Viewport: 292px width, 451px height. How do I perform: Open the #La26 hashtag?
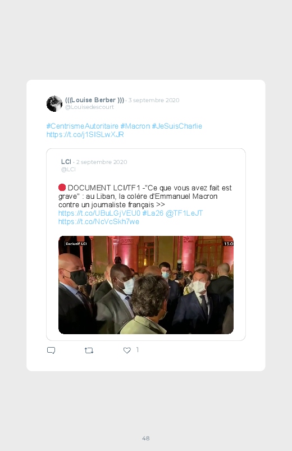pyautogui.click(x=153, y=213)
